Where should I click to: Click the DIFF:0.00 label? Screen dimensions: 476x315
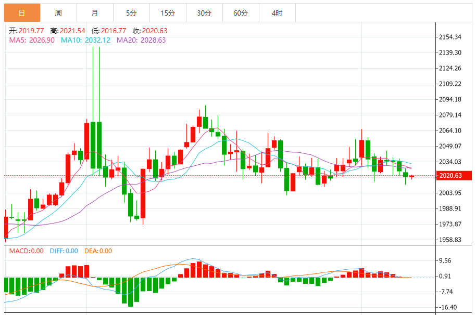click(x=64, y=251)
